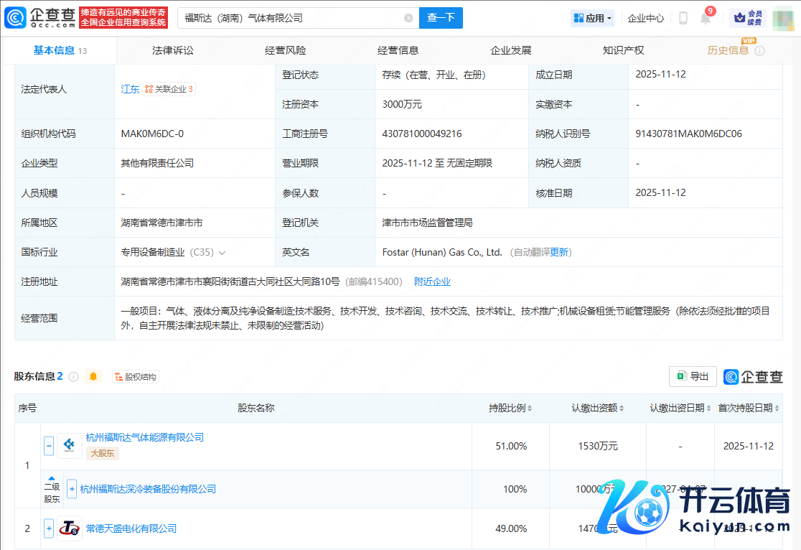Open the mobile app phone icon
The height and width of the screenshot is (550, 801).
pyautogui.click(x=683, y=18)
